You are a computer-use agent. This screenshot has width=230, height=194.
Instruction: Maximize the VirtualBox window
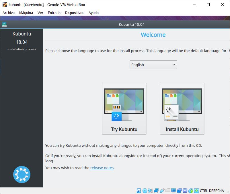tap(208, 5)
